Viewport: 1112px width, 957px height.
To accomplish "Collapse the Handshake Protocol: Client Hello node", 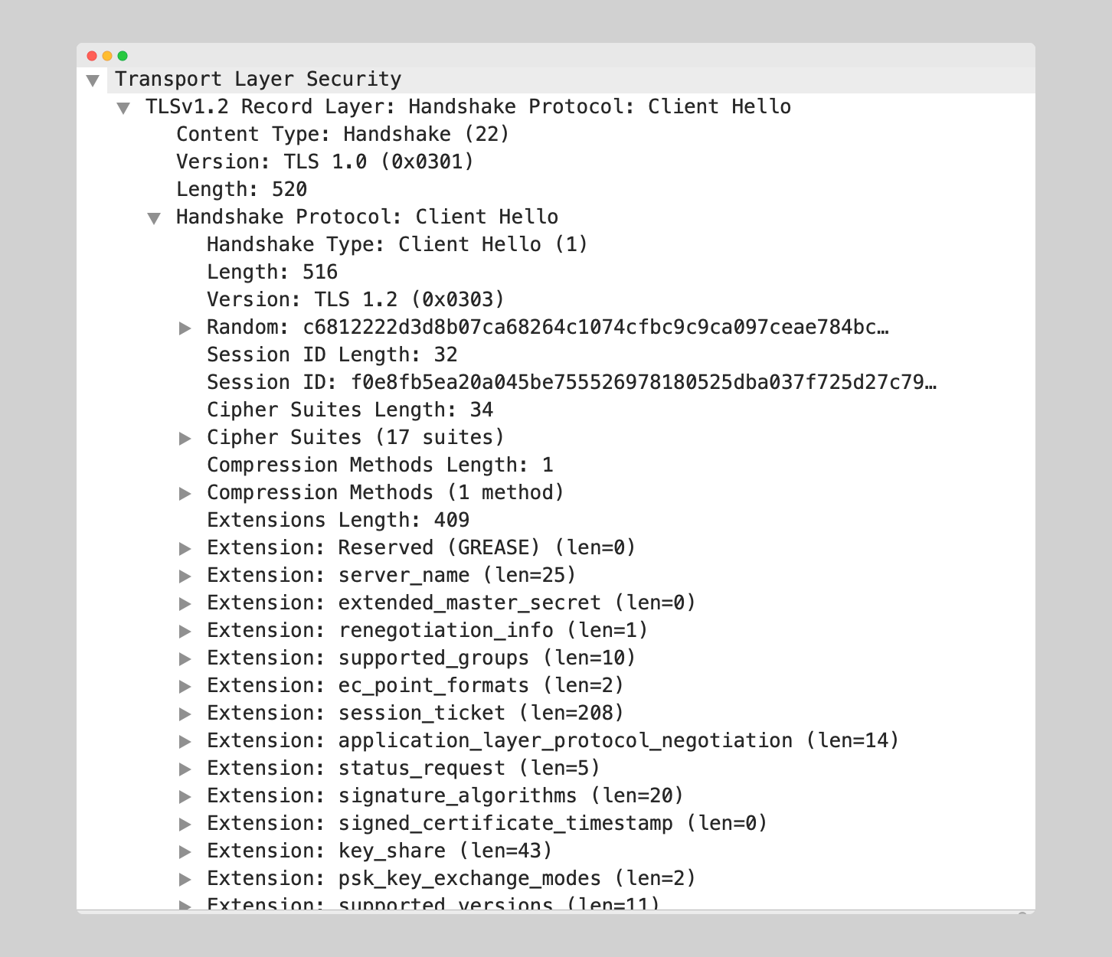I will (x=155, y=217).
